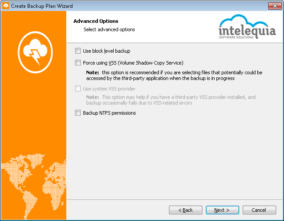284x221 pixels.
Task: Check the Backup NTFS permissions box
Action: (x=78, y=113)
